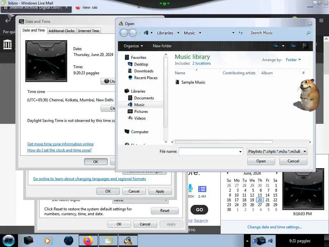329x247 pixels.
Task: Click the taskbar clock 9:21 paggles
Action: click(x=300, y=241)
